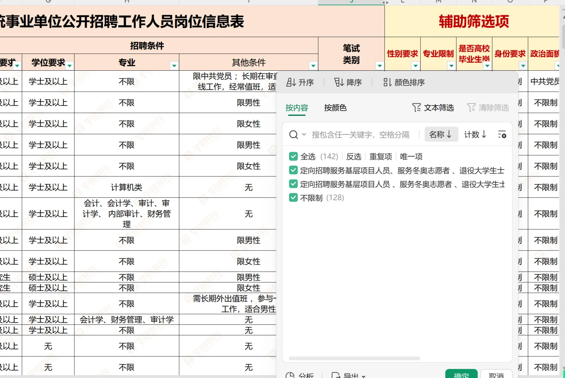
Task: Open 是否高校毕业生岗 filter dropdown
Action: [x=487, y=66]
